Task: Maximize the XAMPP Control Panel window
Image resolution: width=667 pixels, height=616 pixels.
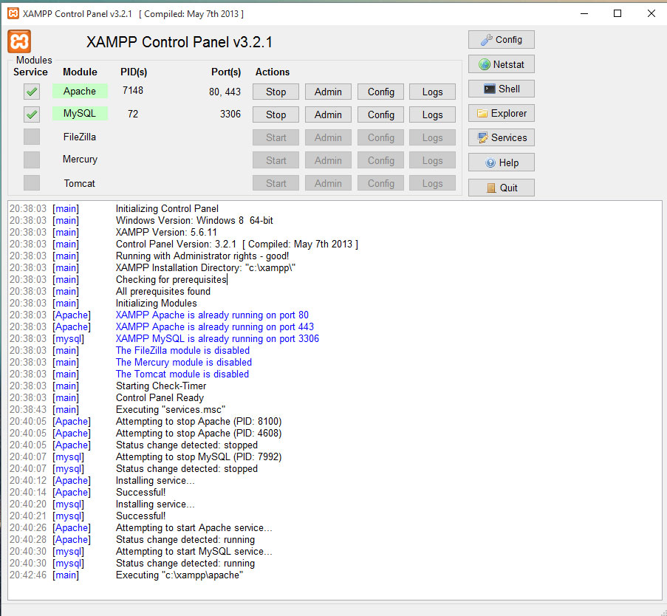Action: click(618, 13)
